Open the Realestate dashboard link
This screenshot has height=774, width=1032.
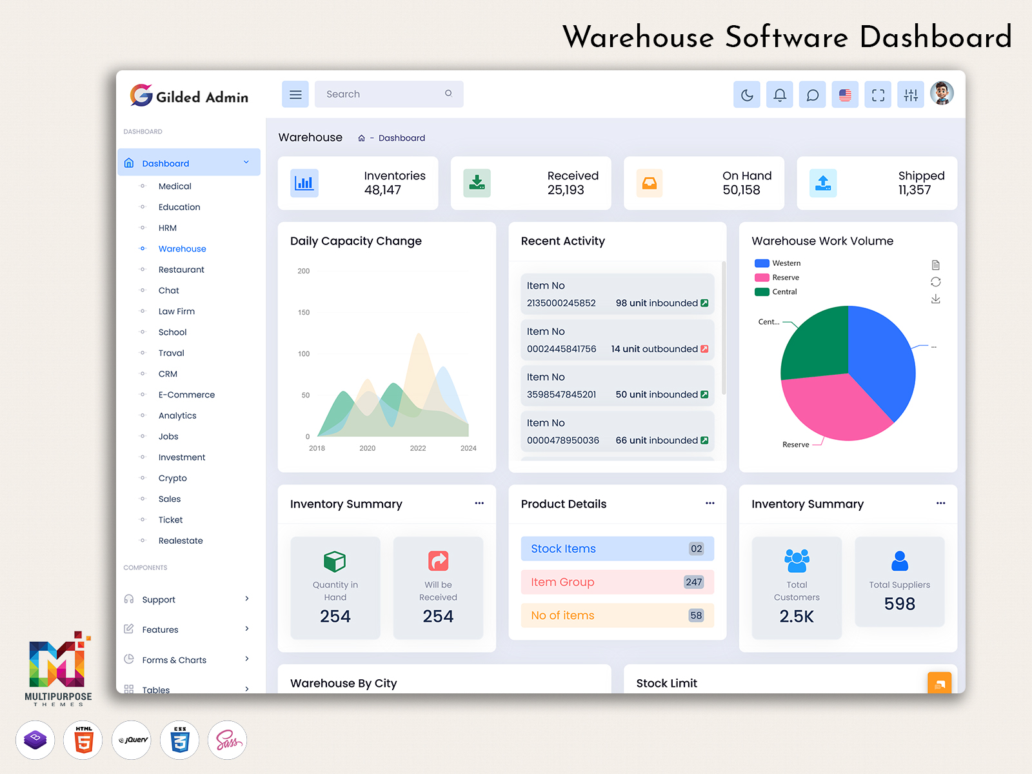tap(181, 541)
